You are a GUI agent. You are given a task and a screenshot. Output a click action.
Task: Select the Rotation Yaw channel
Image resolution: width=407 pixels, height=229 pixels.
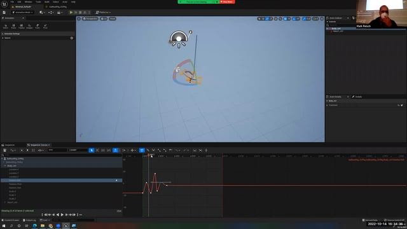[15, 188]
